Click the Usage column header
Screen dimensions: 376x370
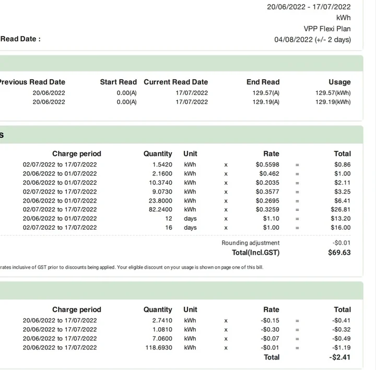(339, 82)
